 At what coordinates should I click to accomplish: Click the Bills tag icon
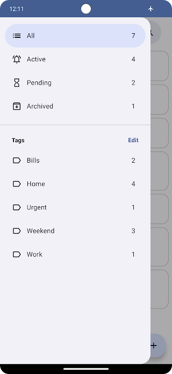tap(17, 160)
